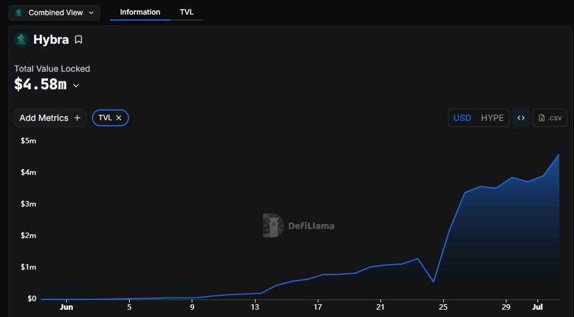Viewport: 574px width, 317px height.
Task: Click the 13 x-axis date label
Action: pos(255,307)
